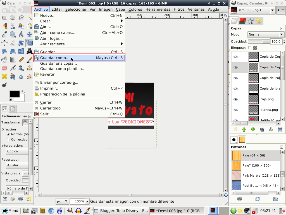Select the Pencil tool

[x=21, y=60]
